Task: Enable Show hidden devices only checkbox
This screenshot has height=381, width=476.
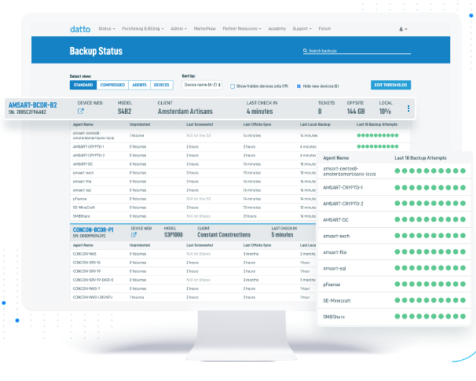Action: pyautogui.click(x=233, y=86)
